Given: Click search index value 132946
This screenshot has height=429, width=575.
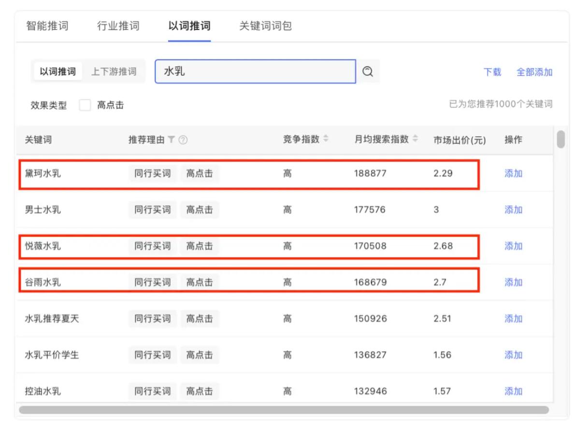Looking at the screenshot, I should [371, 391].
